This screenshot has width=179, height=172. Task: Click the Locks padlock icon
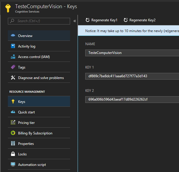pyautogui.click(x=13, y=154)
